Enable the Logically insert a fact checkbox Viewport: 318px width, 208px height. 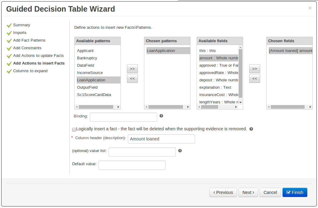tap(74, 129)
